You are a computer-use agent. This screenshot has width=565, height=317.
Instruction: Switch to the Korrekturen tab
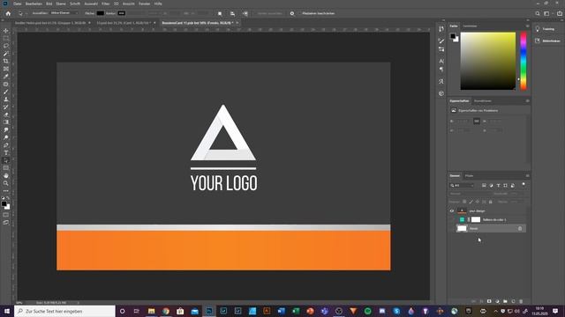pyautogui.click(x=483, y=101)
